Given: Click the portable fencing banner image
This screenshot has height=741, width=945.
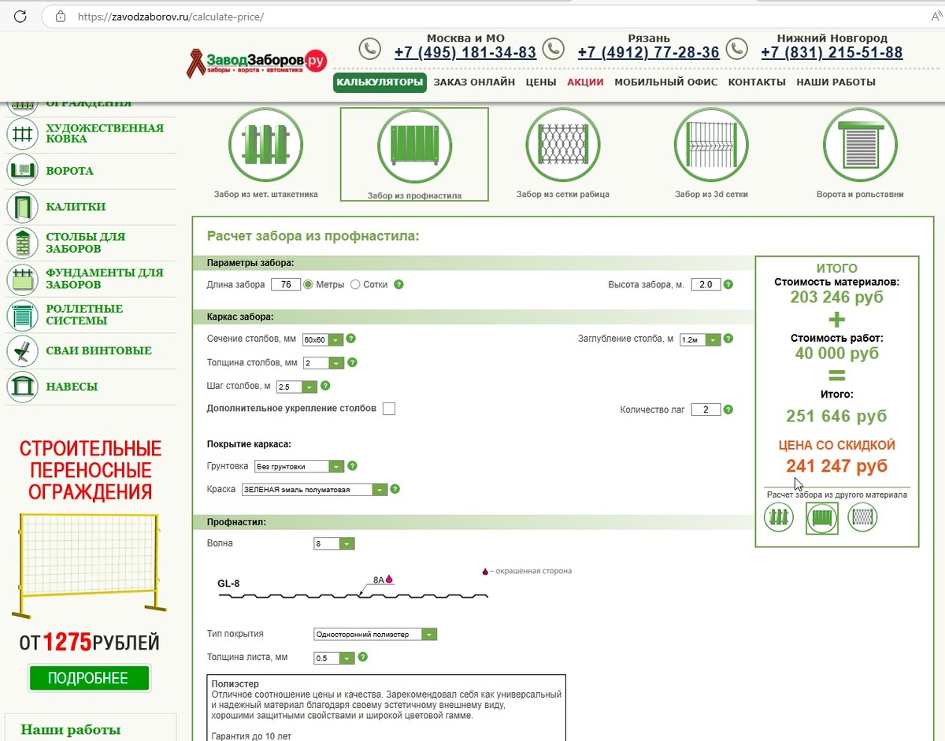Looking at the screenshot, I should [x=91, y=565].
